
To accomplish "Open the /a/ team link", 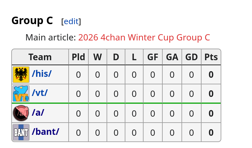I will tap(38, 112).
